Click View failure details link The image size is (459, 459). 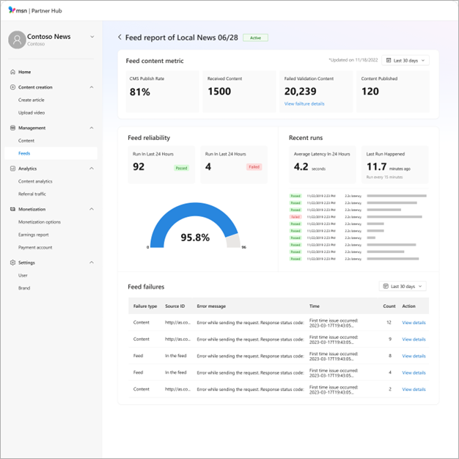click(304, 104)
